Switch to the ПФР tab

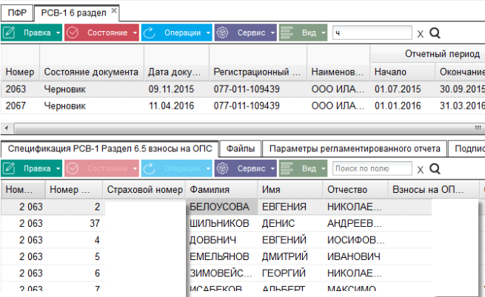pos(17,13)
